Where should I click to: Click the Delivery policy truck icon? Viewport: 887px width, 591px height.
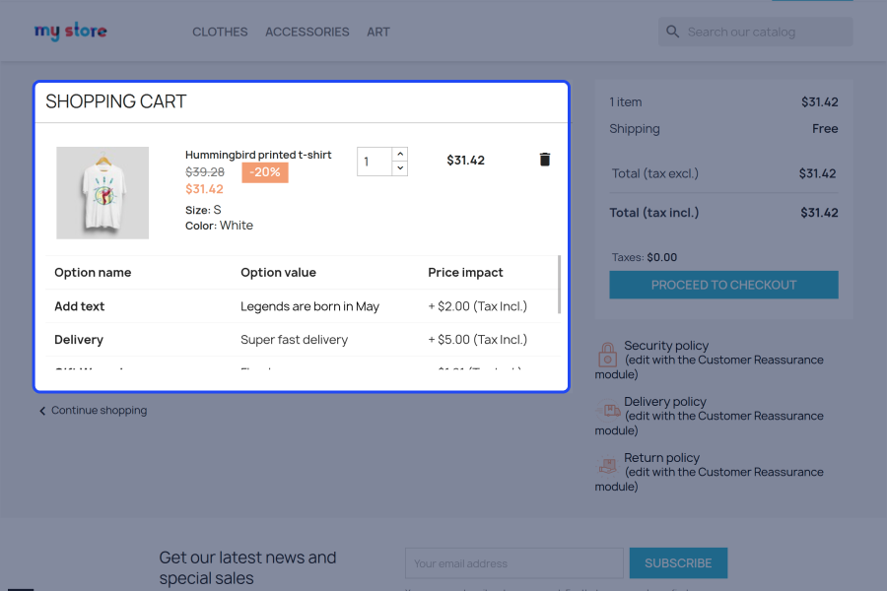point(609,410)
